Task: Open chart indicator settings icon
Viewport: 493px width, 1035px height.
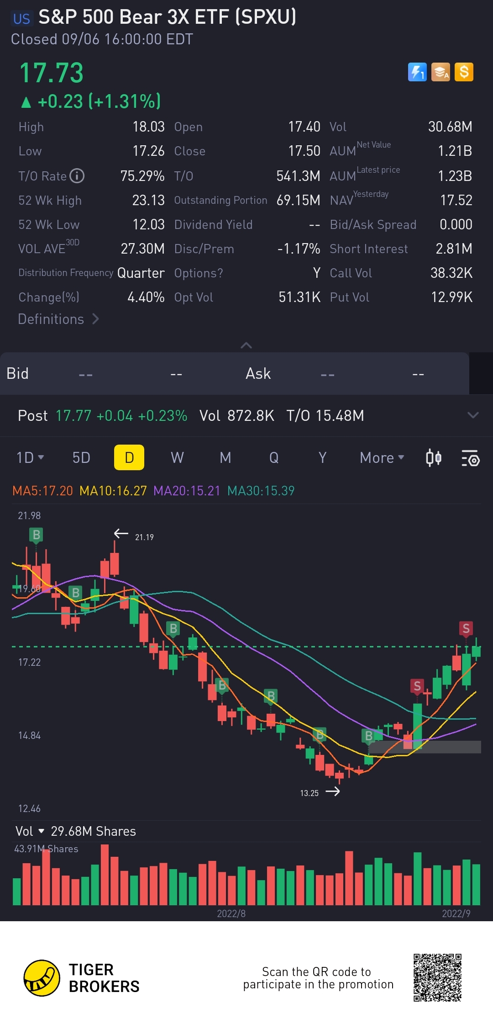Action: 470,458
